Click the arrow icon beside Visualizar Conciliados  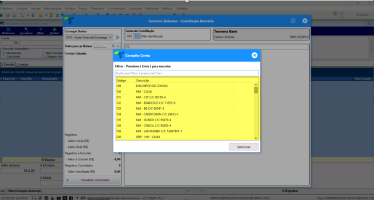pos(68,180)
